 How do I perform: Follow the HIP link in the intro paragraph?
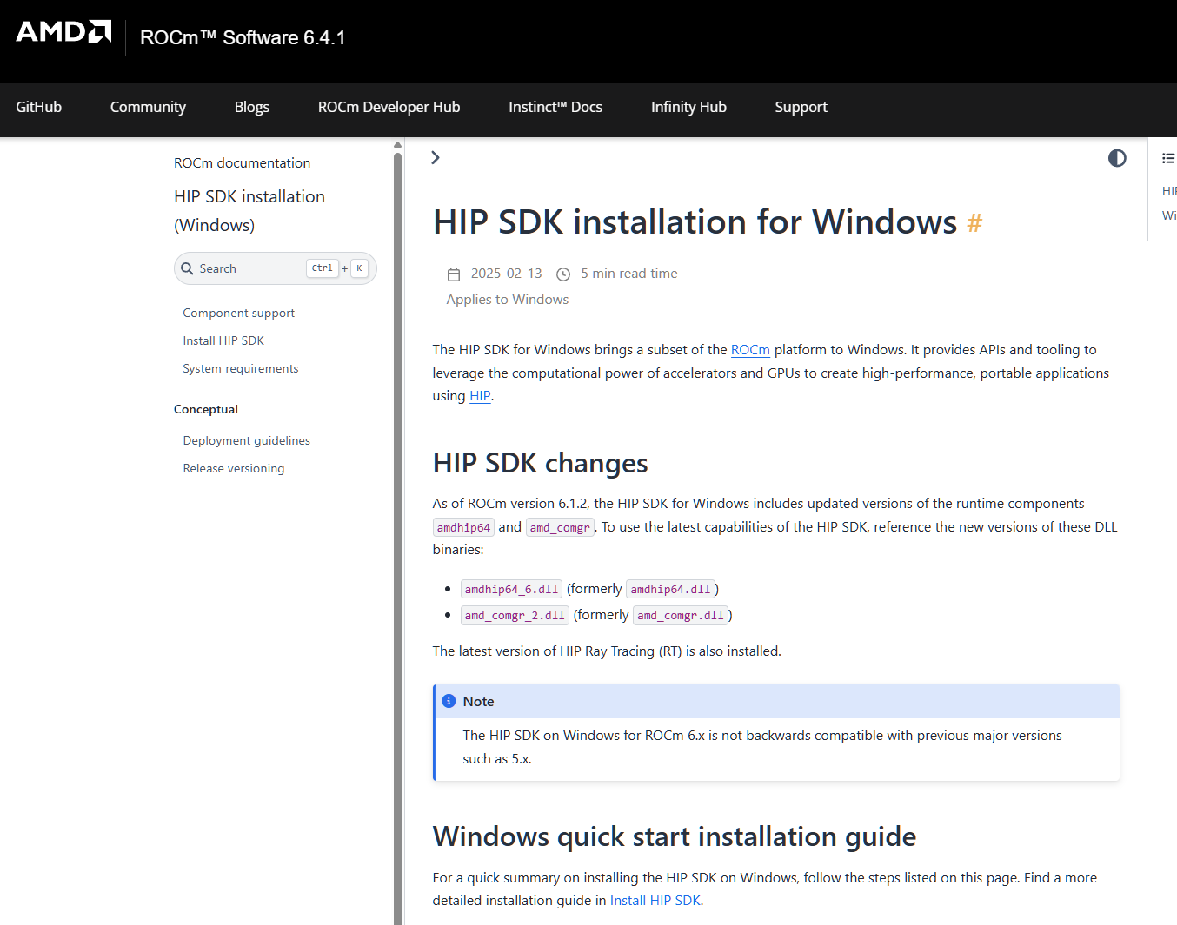[x=480, y=396]
